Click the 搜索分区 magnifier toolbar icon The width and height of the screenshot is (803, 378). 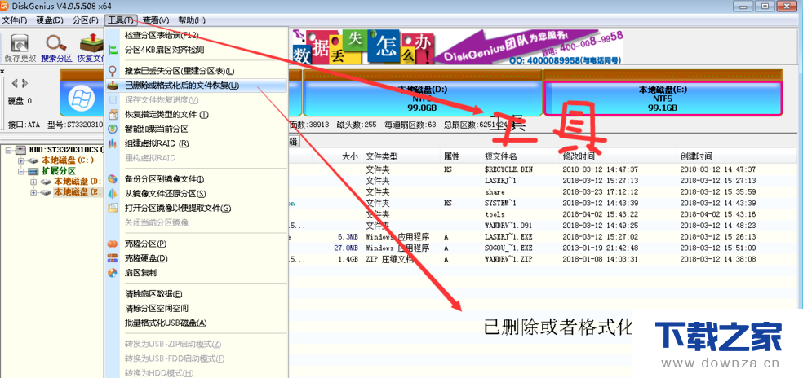coord(55,43)
